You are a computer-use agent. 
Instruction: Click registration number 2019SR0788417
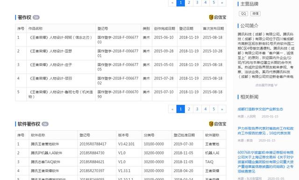pos(93,144)
